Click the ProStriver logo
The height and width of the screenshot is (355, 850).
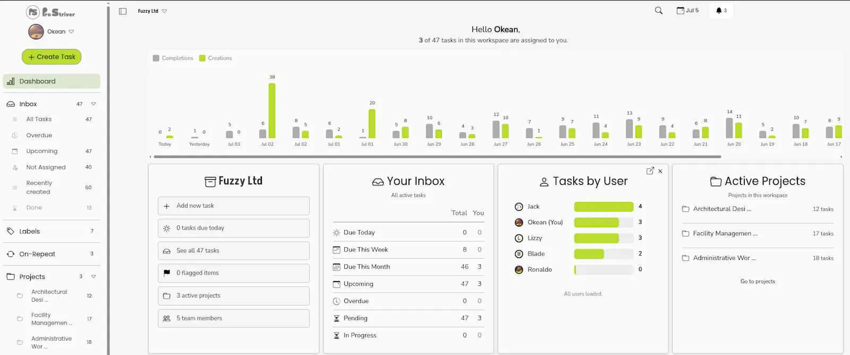coord(51,12)
